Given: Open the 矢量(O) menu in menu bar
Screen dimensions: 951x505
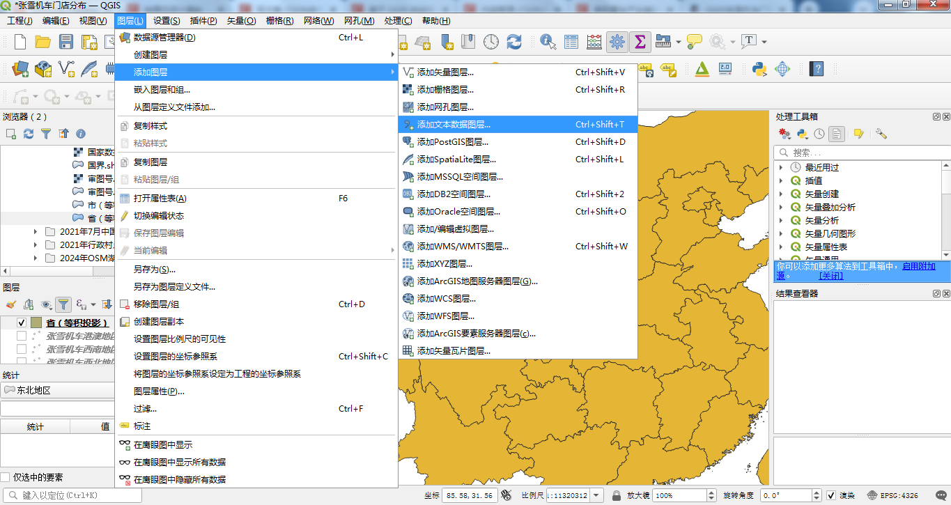Looking at the screenshot, I should click(241, 21).
